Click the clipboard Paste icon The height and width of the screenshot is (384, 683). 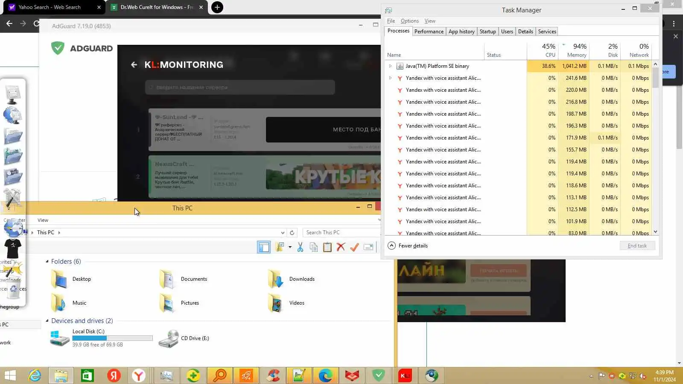click(327, 247)
